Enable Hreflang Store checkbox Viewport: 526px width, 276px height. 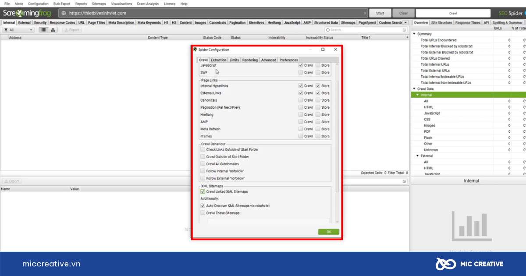click(x=318, y=115)
